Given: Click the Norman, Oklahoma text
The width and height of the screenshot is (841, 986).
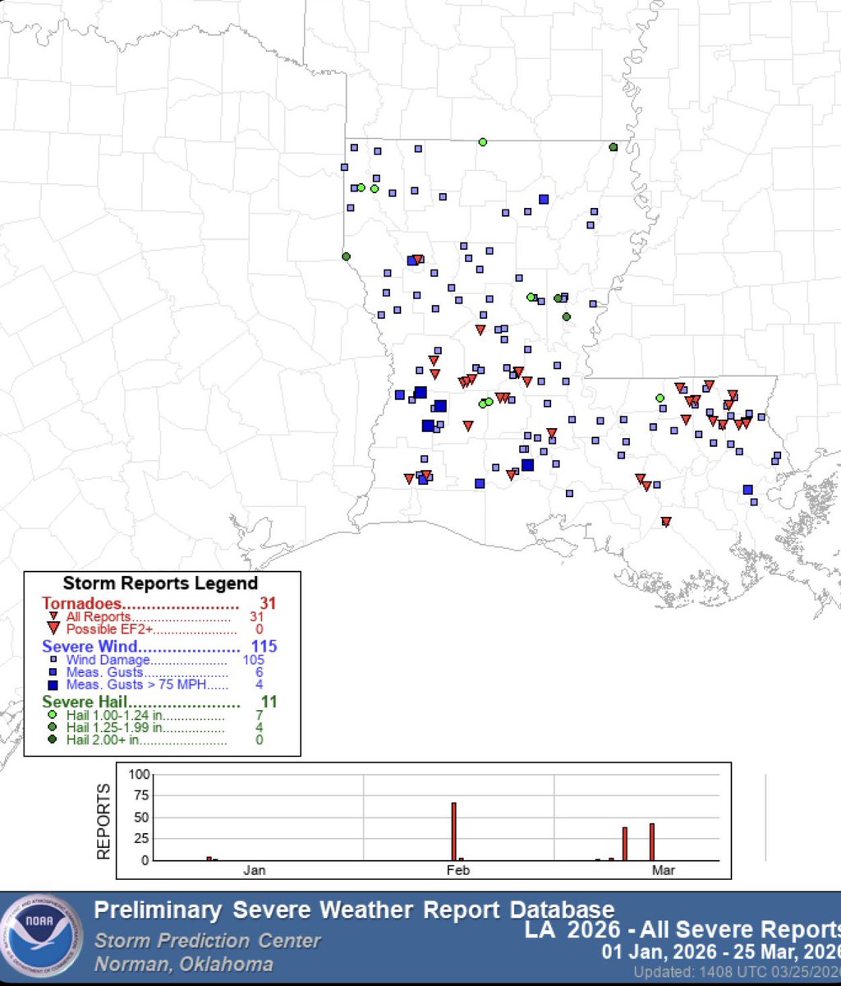Looking at the screenshot, I should (x=184, y=965).
